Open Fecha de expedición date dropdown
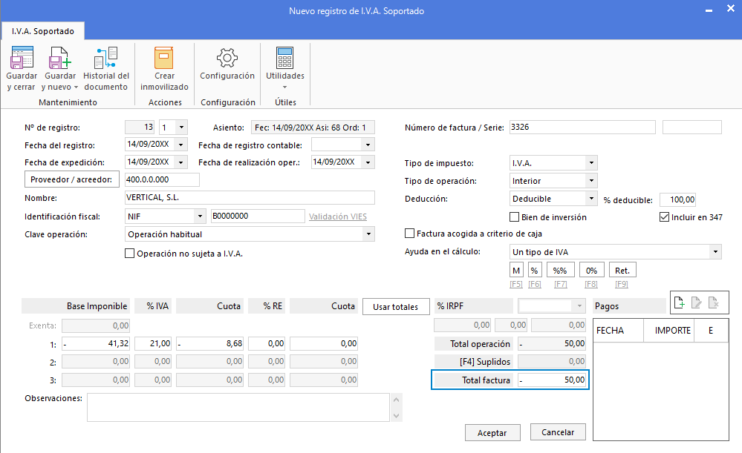 click(x=180, y=162)
